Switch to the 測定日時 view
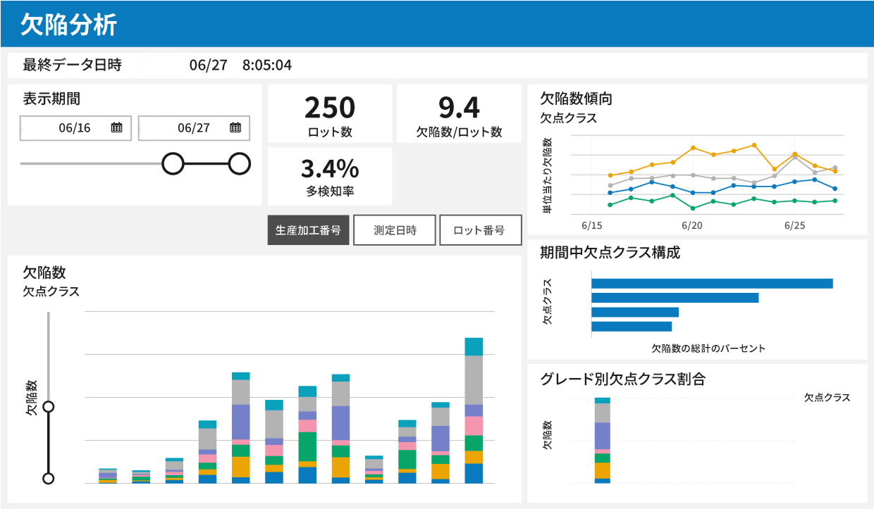The width and height of the screenshot is (874, 509). pos(395,230)
